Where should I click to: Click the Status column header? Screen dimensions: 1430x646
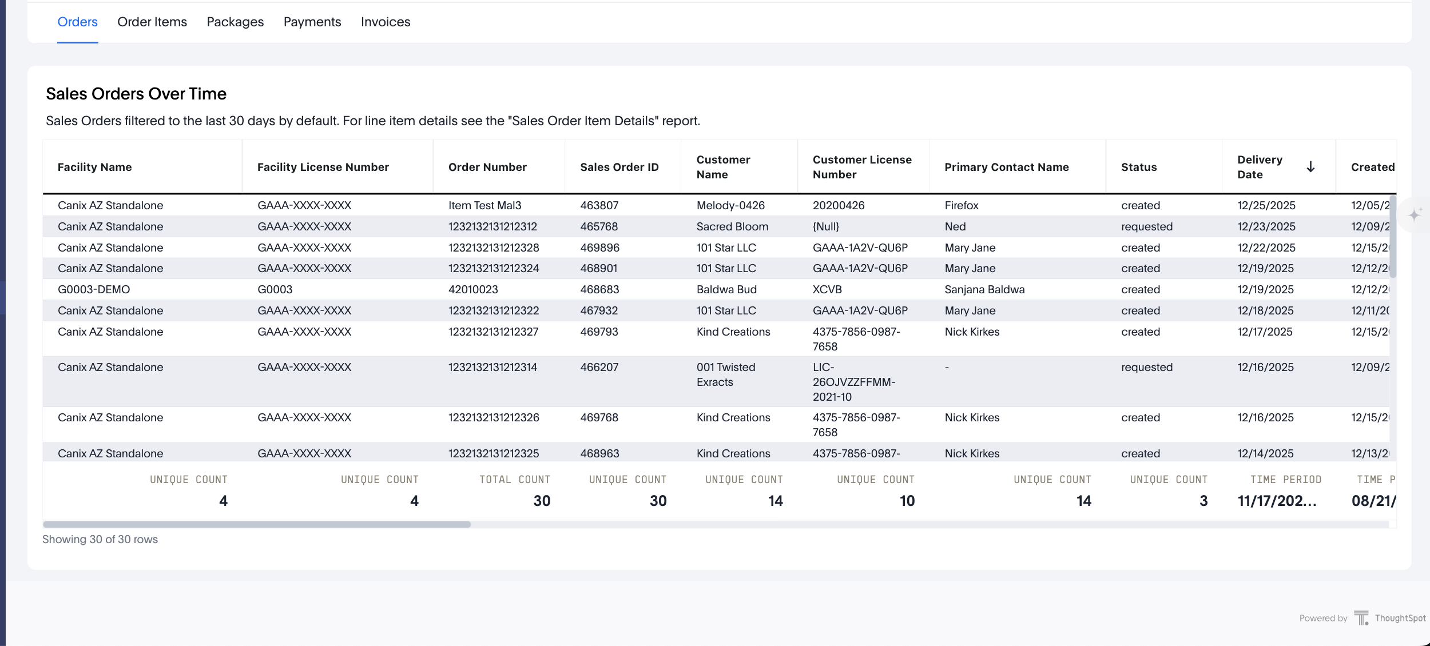(1138, 167)
